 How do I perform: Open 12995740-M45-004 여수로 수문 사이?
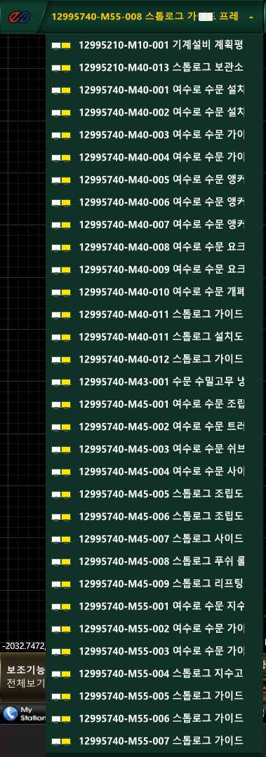(154, 471)
